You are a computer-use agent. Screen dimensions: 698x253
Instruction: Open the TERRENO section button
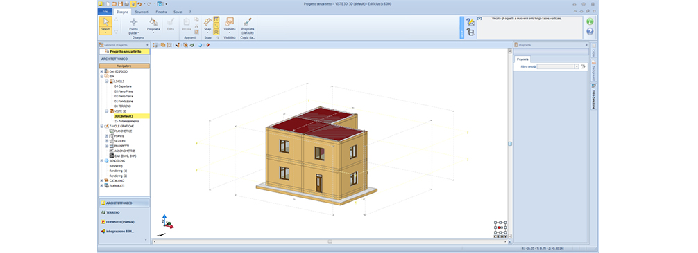pyautogui.click(x=124, y=212)
